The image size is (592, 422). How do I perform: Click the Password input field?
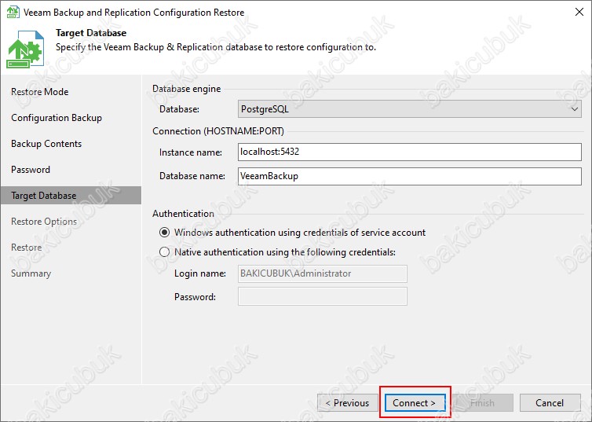click(323, 296)
